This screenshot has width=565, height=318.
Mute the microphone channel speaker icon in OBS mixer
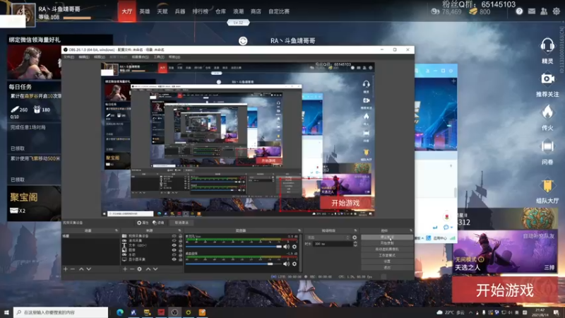point(287,247)
